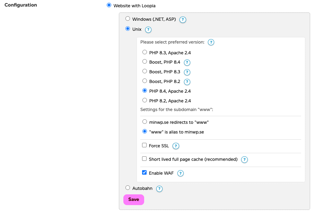
Task: Open the Force SSL help icon
Action: [x=176, y=146]
